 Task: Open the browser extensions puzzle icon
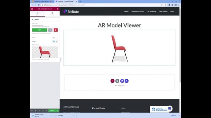point(169,5)
